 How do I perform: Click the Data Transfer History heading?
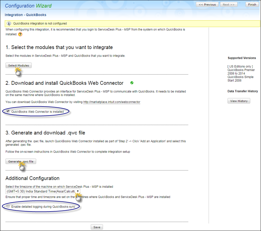[242, 91]
